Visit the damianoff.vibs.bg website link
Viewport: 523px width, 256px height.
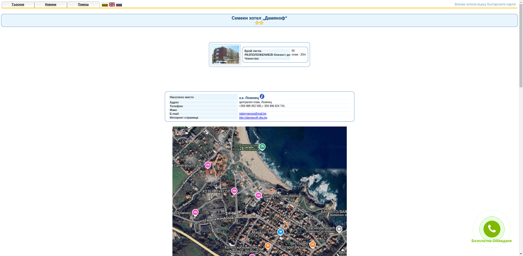pos(253,118)
